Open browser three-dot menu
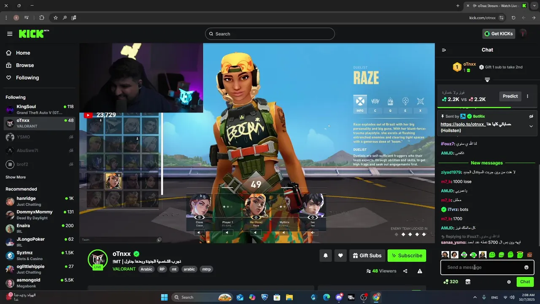 [x=6, y=18]
